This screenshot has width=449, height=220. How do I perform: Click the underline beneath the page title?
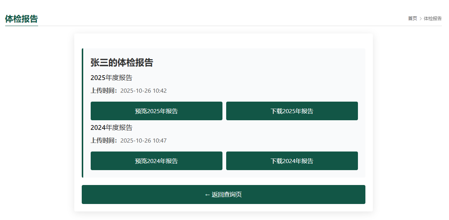click(x=21, y=26)
